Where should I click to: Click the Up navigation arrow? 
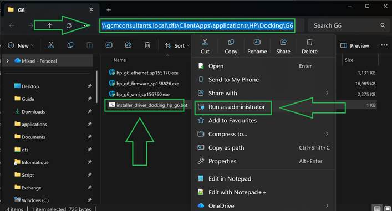[50, 25]
